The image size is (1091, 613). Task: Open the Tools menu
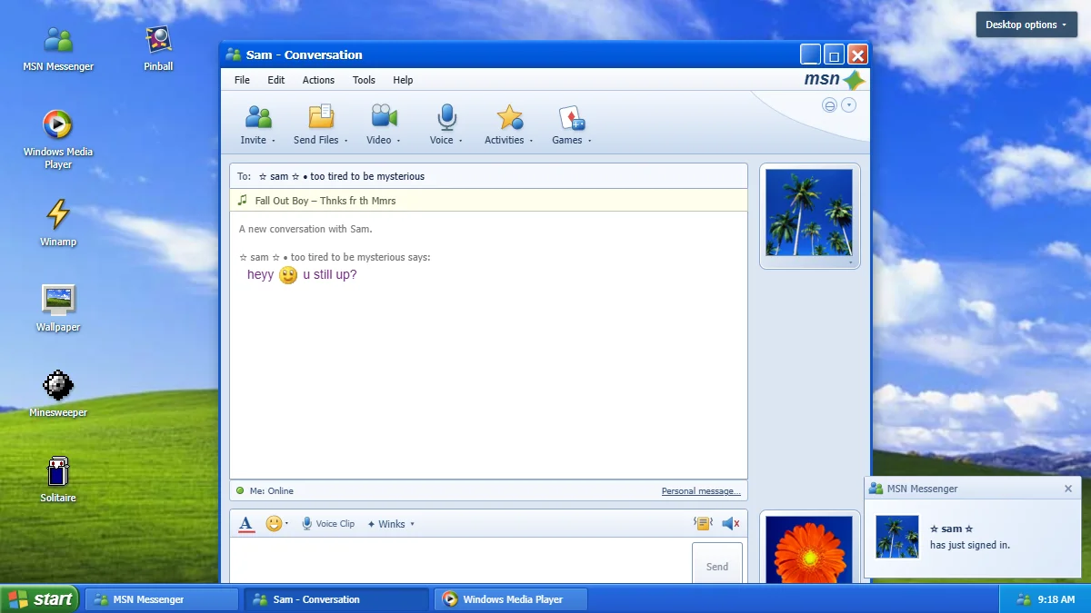[364, 80]
